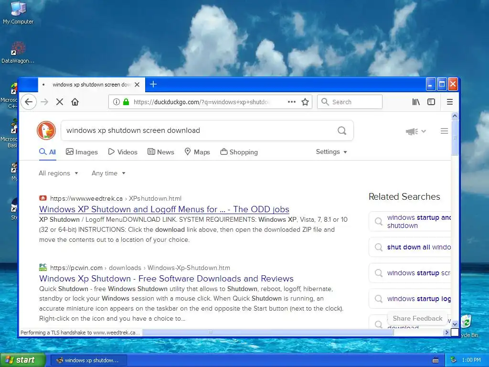Open Windows Xp Shutdown Free Software Downloads link
This screenshot has width=489, height=367.
166,279
